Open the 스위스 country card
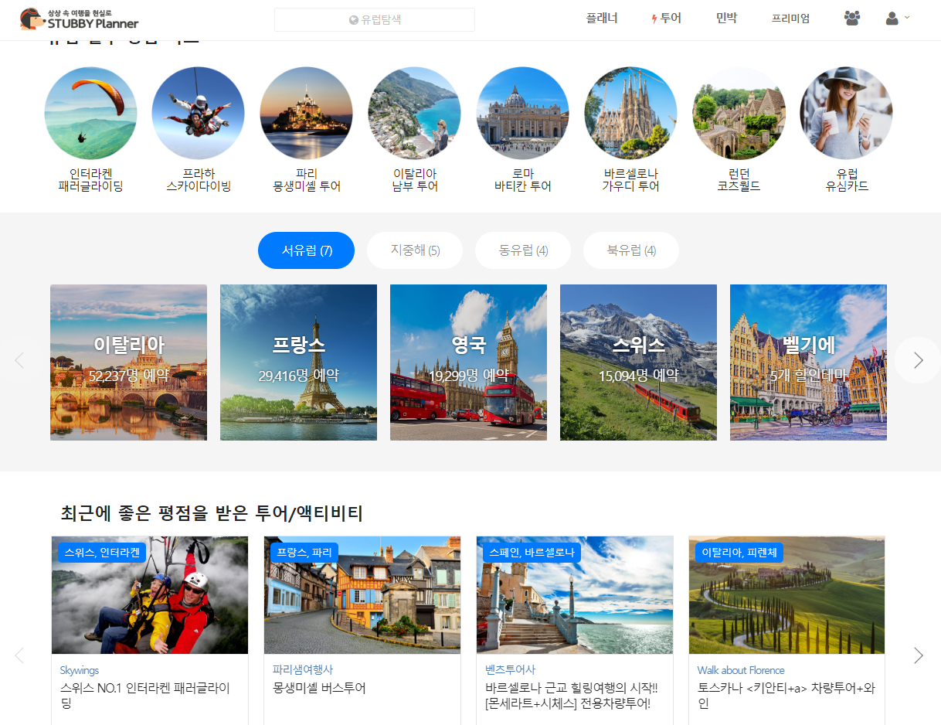This screenshot has height=725, width=941. tap(638, 362)
